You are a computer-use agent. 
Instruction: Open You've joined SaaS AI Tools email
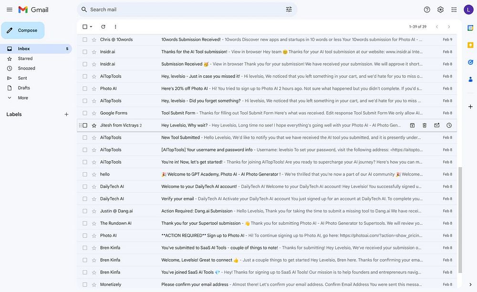[267, 272]
